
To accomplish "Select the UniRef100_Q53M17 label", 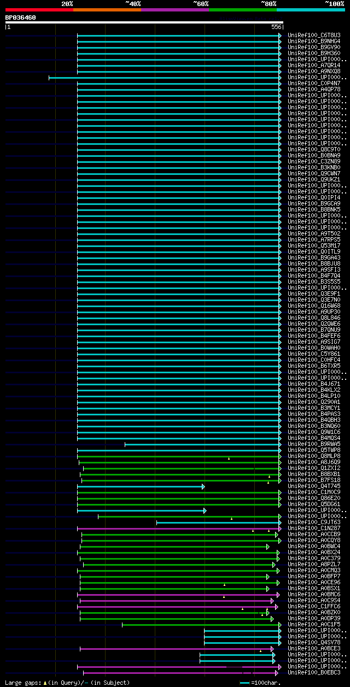I will pos(314,245).
